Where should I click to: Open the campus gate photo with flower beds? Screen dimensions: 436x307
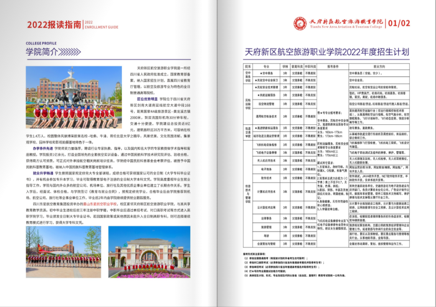click(149, 252)
